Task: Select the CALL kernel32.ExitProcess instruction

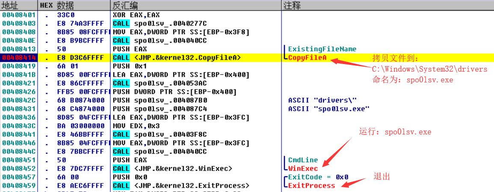Action: click(180, 186)
